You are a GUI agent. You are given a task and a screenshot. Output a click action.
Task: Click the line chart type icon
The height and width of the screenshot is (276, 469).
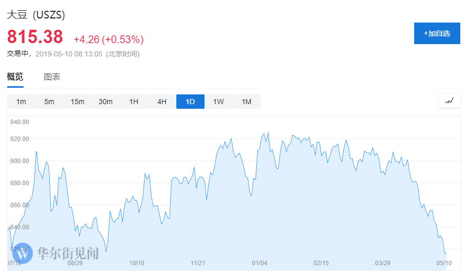[449, 101]
